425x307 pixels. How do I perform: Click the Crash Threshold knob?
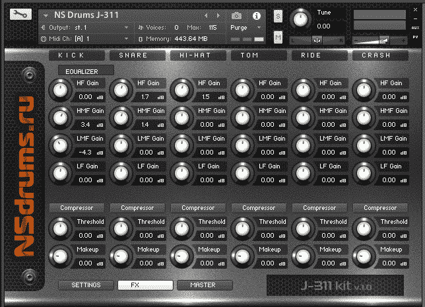click(364, 228)
